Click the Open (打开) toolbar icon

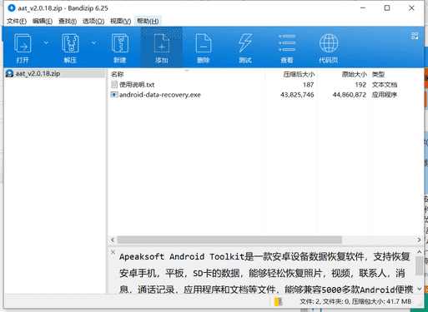23,43
